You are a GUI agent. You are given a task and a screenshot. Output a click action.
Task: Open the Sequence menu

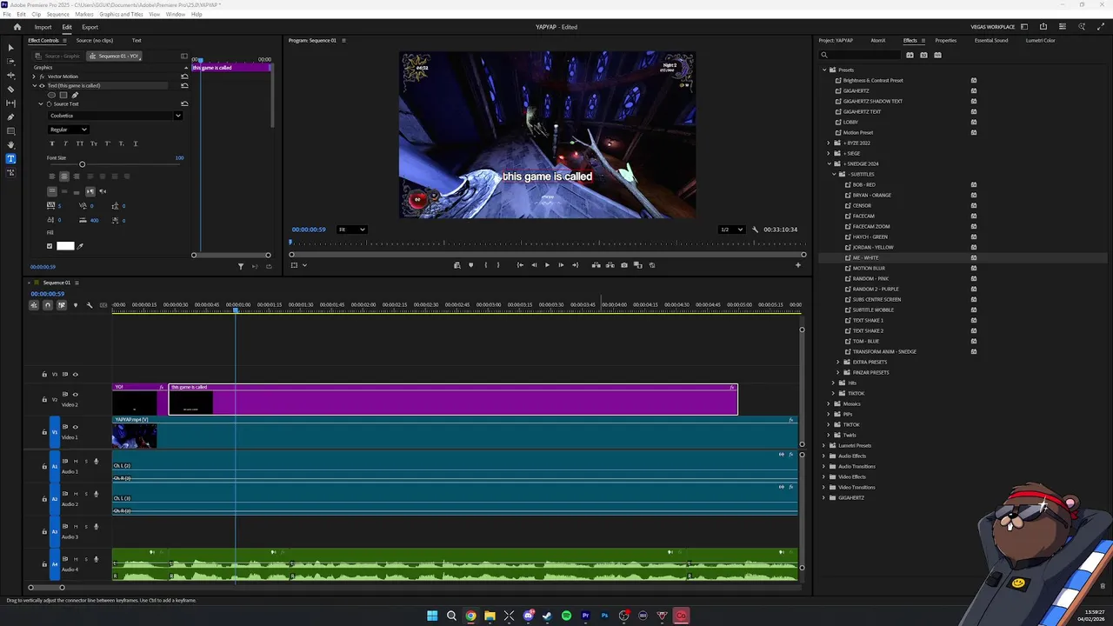tap(57, 15)
